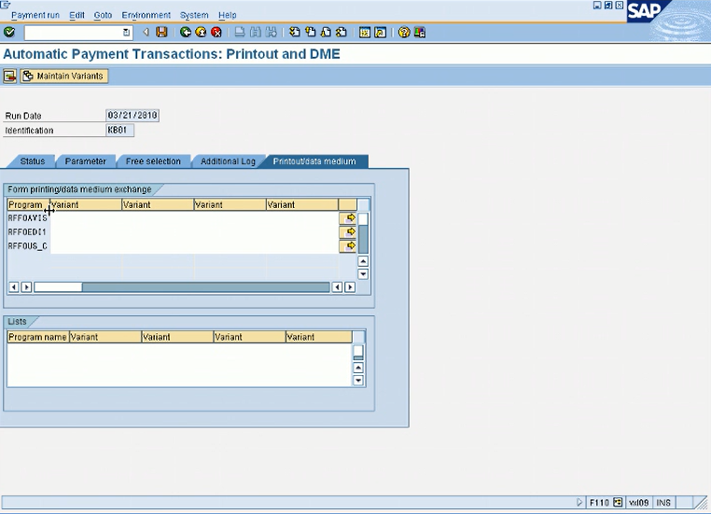Toggle the INS insert mode in status bar
Viewport: 711px width, 514px height.
tap(663, 503)
